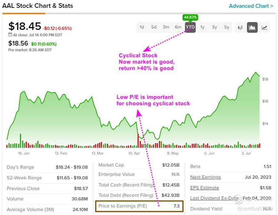Select the 3m time range
Image resolution: width=278 pixels, height=215 pixels.
pos(166,27)
